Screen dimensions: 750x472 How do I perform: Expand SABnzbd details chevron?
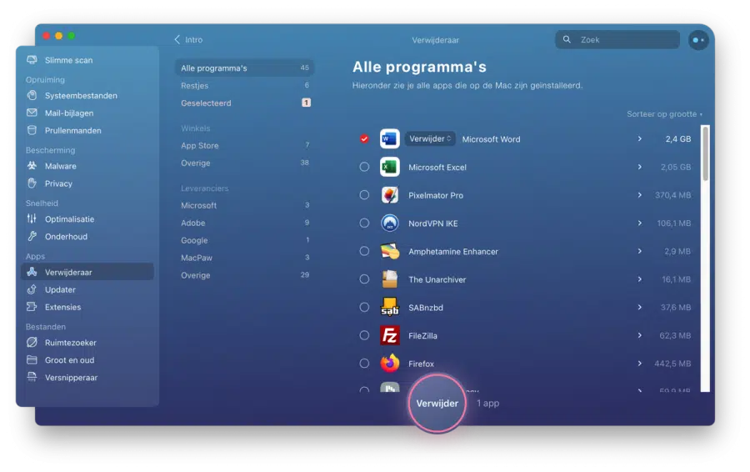[x=639, y=308]
